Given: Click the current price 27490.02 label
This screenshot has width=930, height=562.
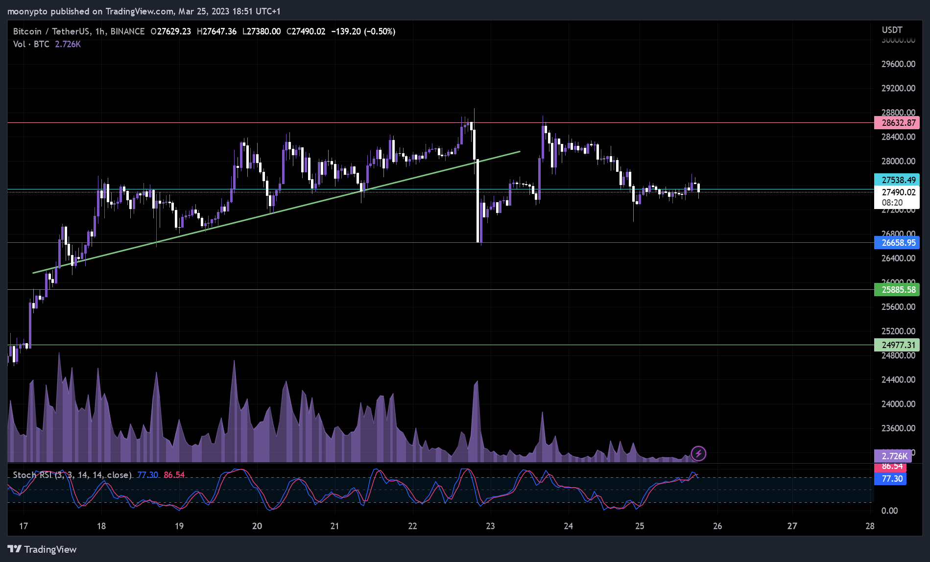Looking at the screenshot, I should point(897,192).
